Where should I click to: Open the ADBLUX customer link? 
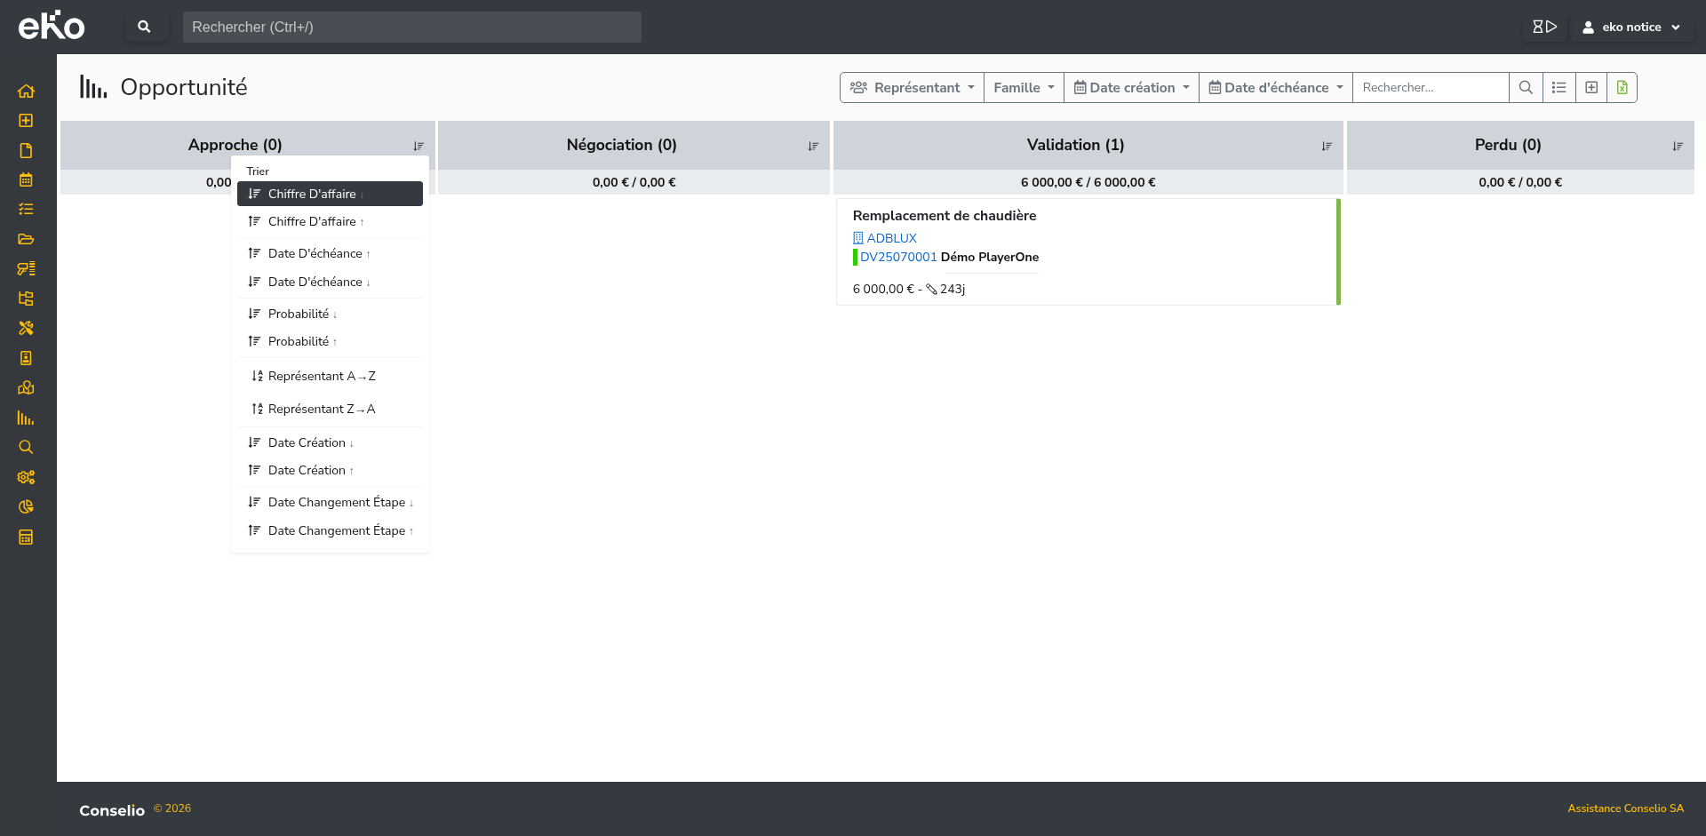pos(892,237)
